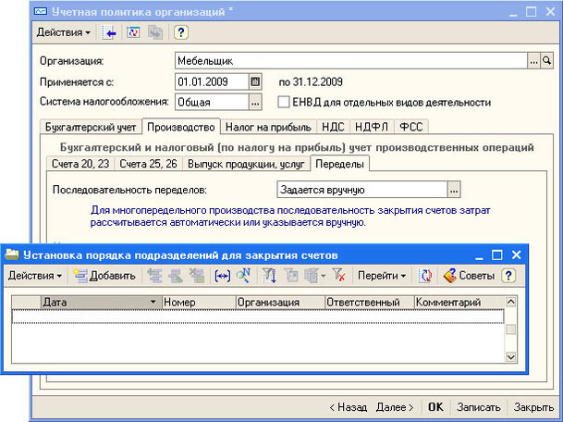The width and height of the screenshot is (563, 422).
Task: Open Советы in the subdivisions window
Action: click(469, 275)
